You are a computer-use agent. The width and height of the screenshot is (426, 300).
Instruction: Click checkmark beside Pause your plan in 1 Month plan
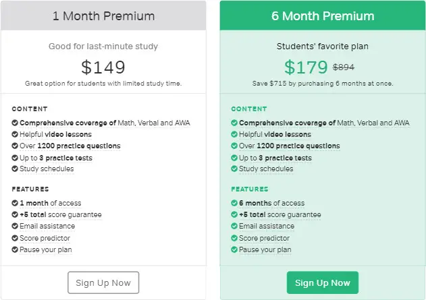pos(15,249)
